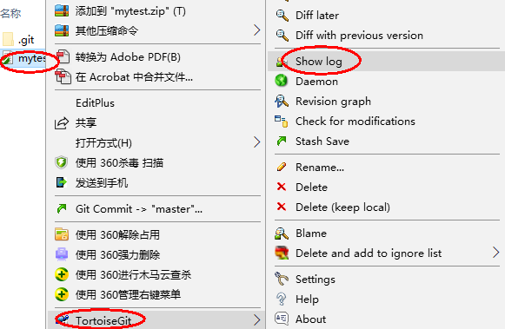Image resolution: width=505 pixels, height=329 pixels.
Task: Click the Daemon green globe icon
Action: pos(281,81)
